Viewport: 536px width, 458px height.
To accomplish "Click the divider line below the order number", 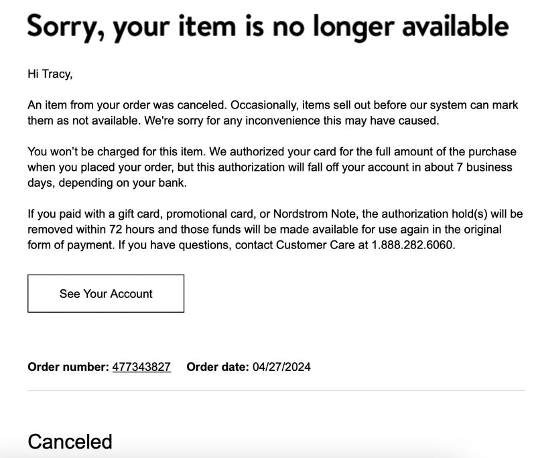I will [x=276, y=390].
